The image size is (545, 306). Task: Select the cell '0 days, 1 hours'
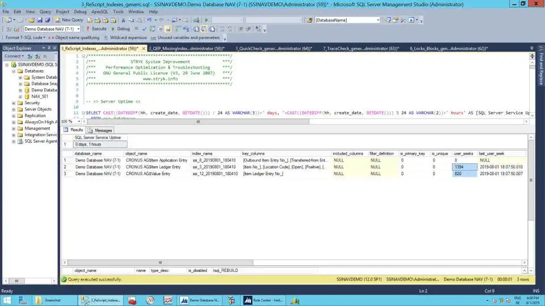[100, 144]
